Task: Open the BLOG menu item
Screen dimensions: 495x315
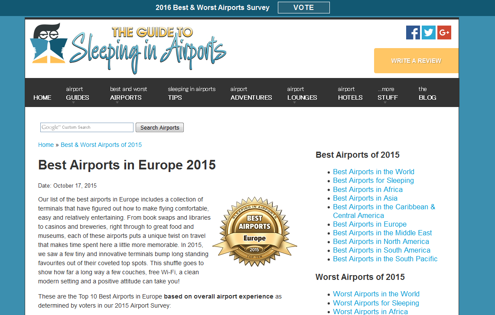Action: point(427,94)
